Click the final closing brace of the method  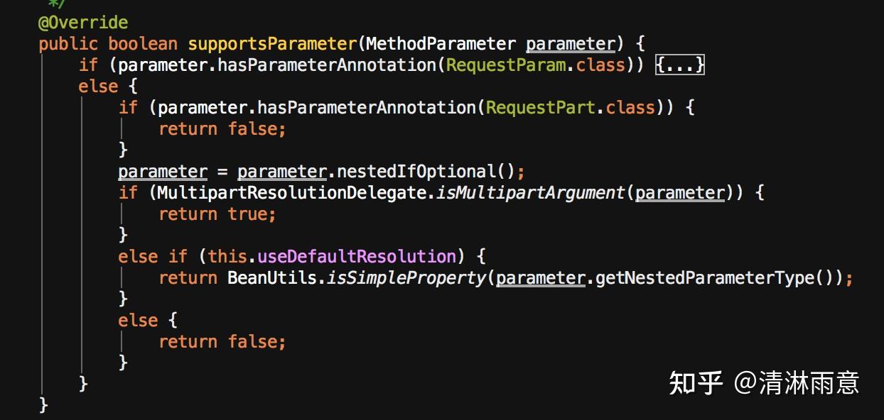[x=43, y=405]
